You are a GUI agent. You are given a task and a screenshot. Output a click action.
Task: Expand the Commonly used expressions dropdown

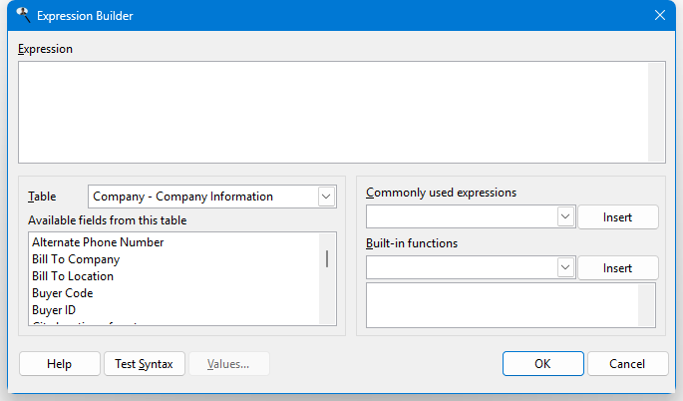[x=564, y=216]
